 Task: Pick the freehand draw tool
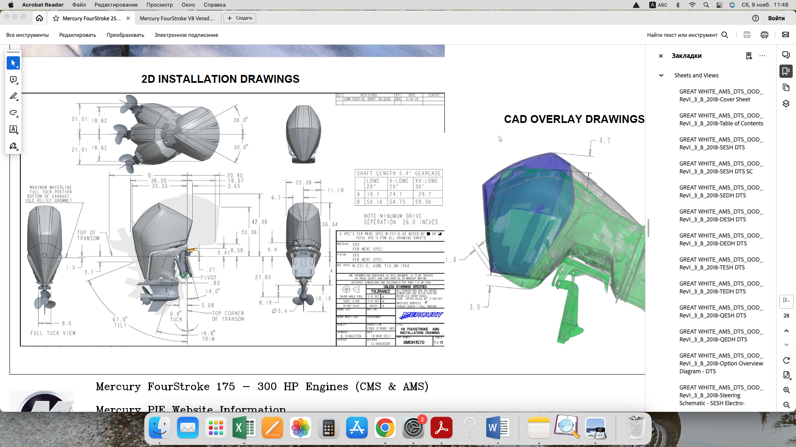pos(13,113)
